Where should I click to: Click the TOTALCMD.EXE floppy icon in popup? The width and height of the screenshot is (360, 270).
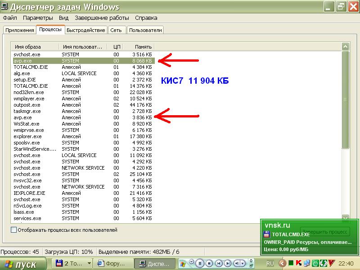point(267,234)
